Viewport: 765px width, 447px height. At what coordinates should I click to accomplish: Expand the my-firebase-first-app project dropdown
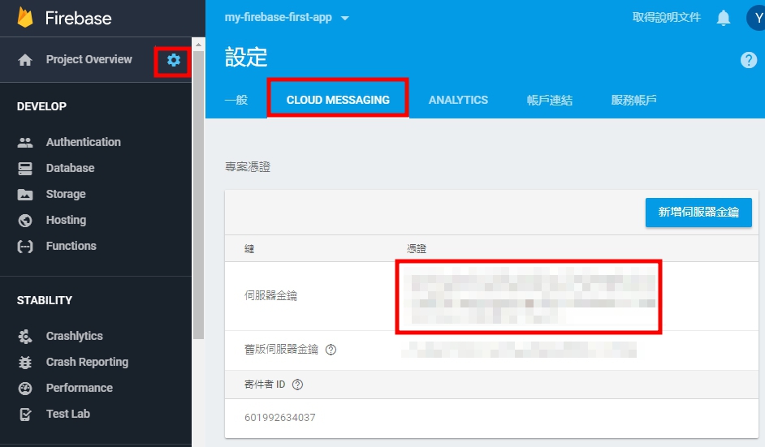[x=345, y=18]
